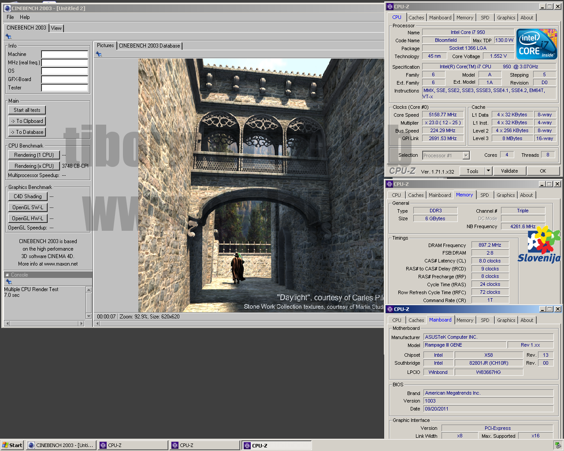Click the GFX-Board input field
This screenshot has height=451, width=564.
point(65,79)
